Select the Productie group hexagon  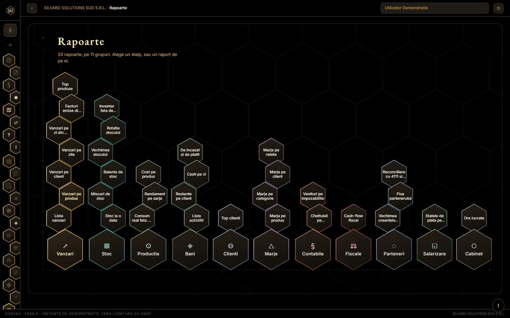[148, 250]
